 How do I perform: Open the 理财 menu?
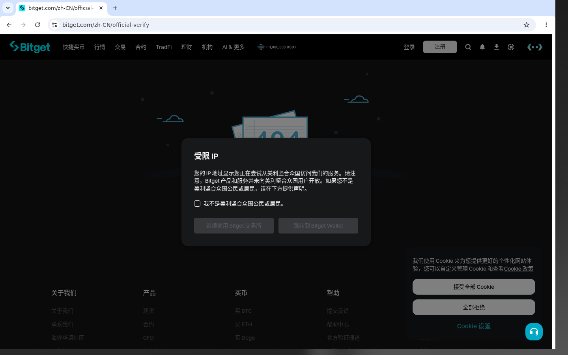187,47
